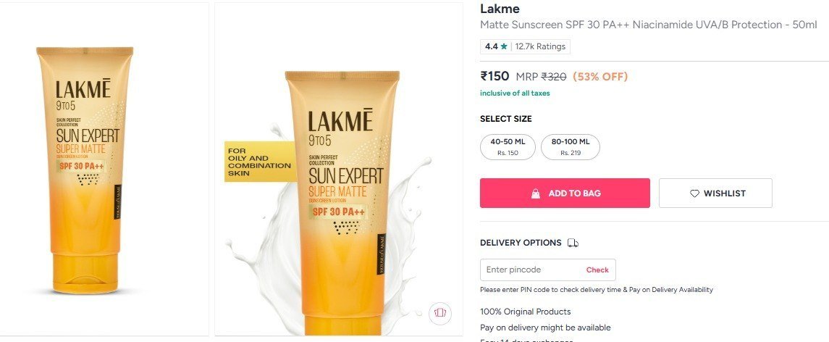Click the rating star icon

504,46
